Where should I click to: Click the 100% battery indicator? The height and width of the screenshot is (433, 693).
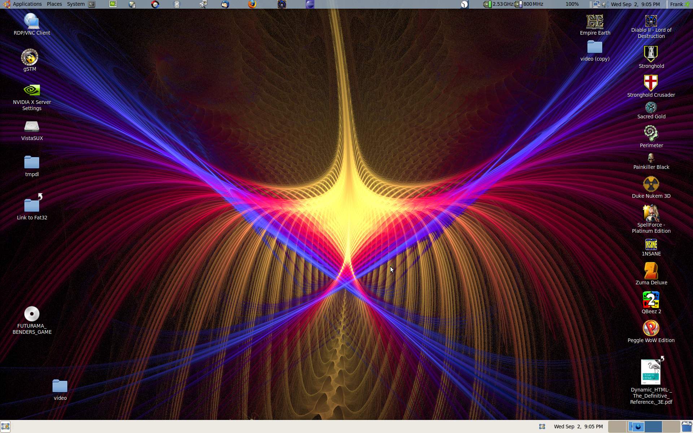click(x=572, y=4)
